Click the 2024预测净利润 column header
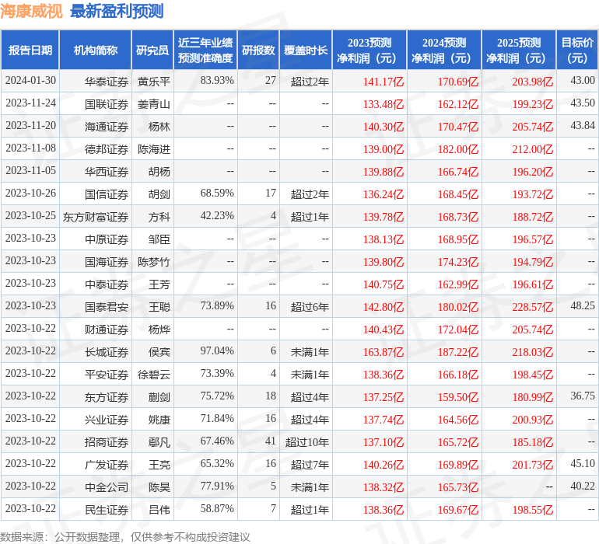599x544 pixels. coord(444,50)
